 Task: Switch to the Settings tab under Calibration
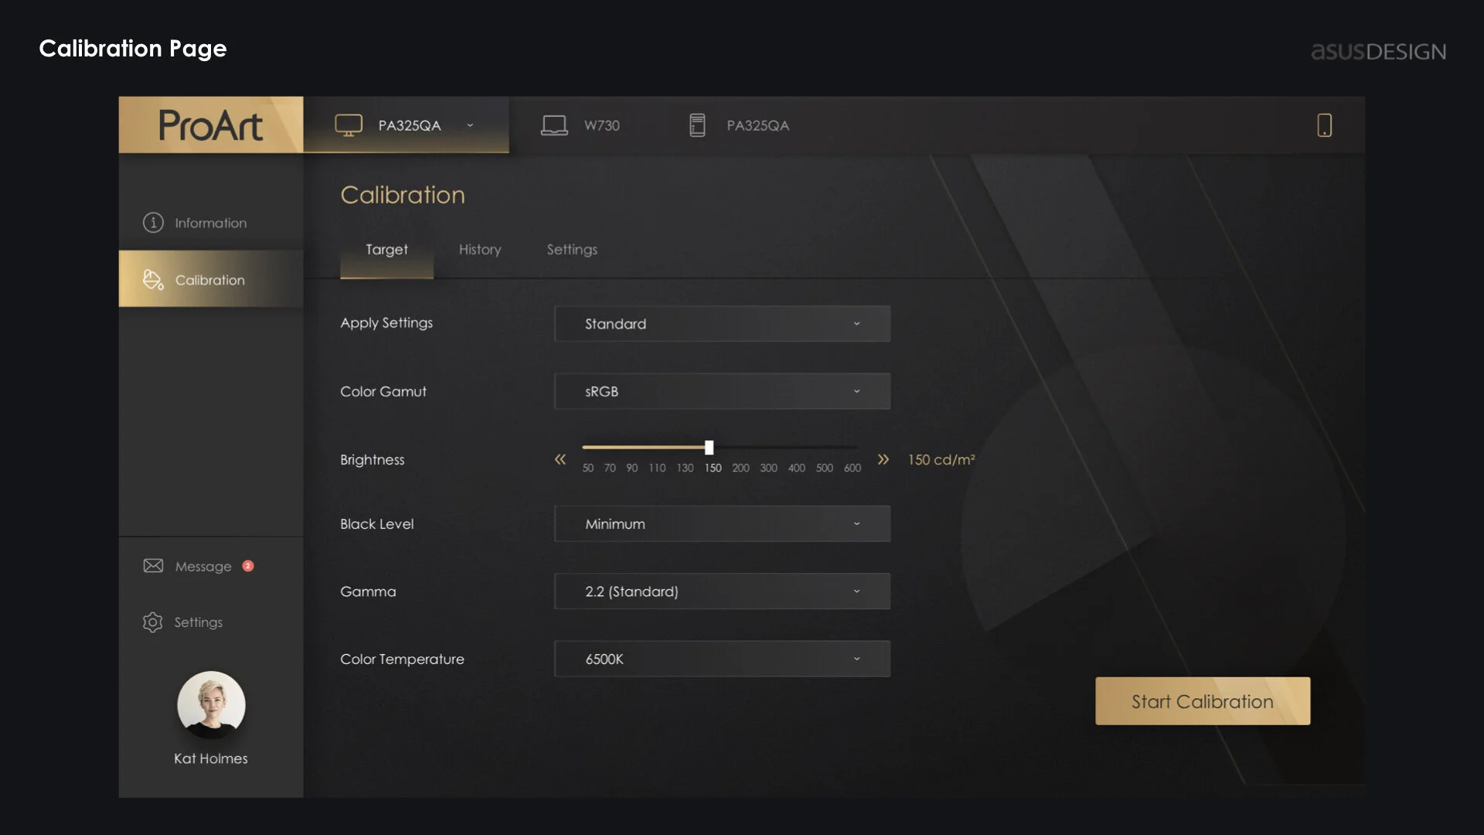572,250
